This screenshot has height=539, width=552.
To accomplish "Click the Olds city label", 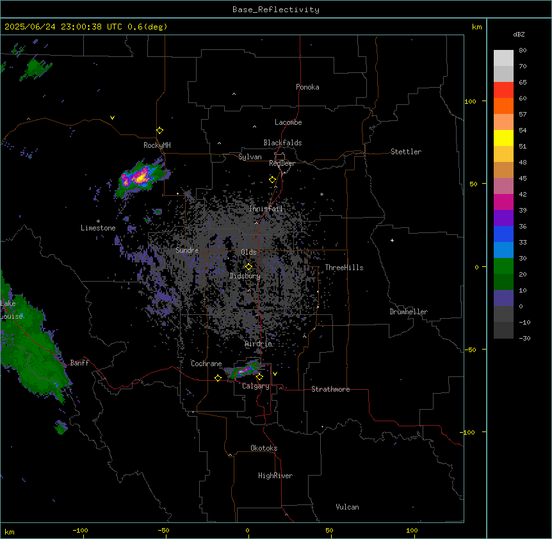I will pos(248,252).
